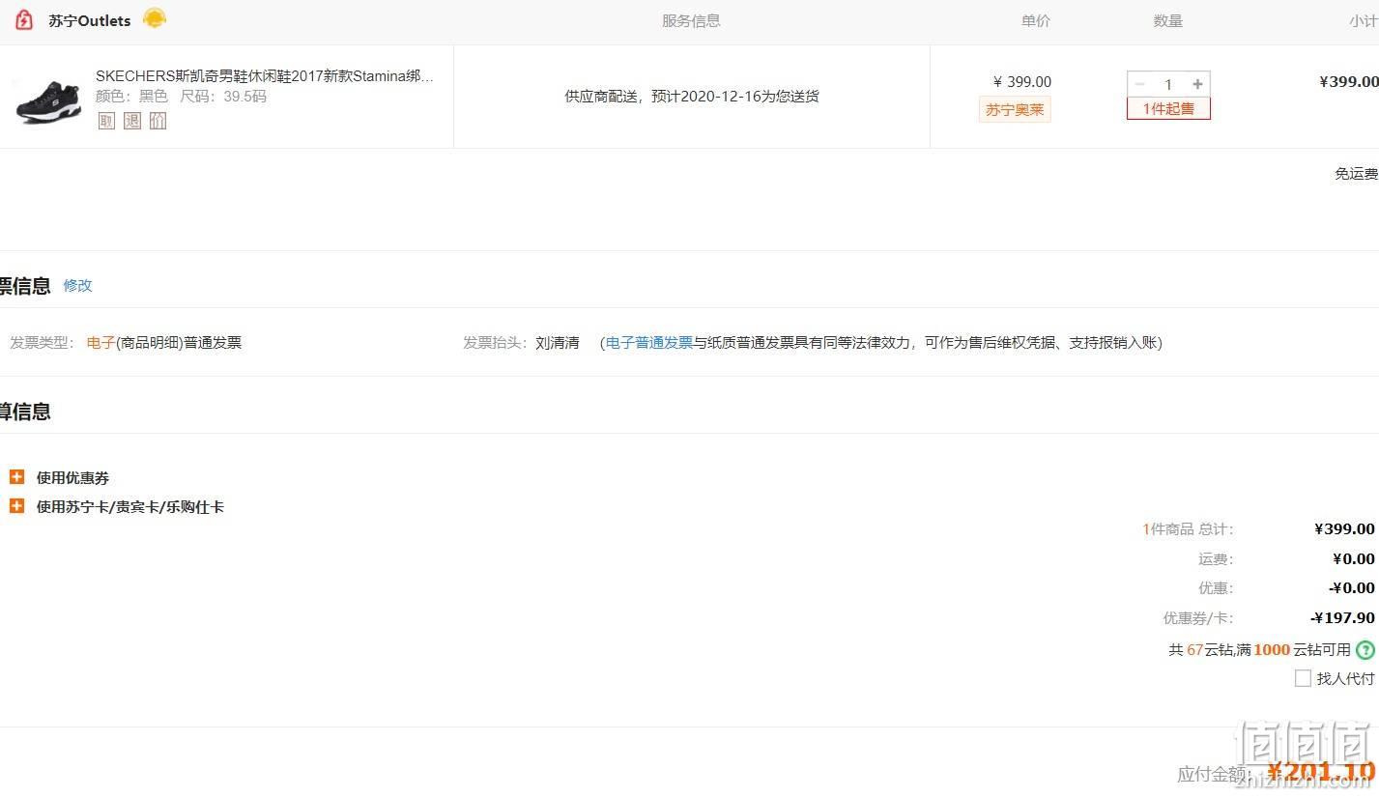
Task: Open the 电子普通发票 explanation link
Action: click(649, 342)
